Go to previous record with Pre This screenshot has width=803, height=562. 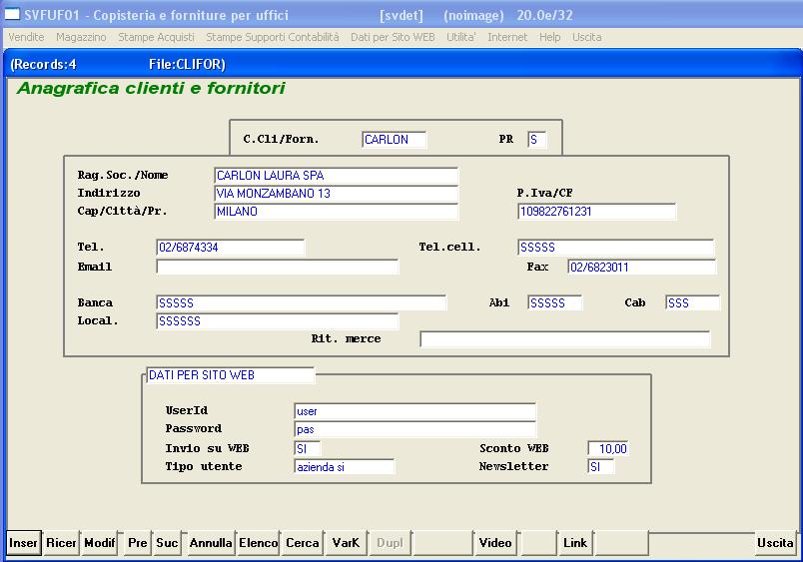click(x=137, y=543)
